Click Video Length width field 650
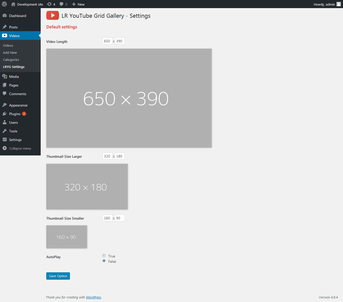Screen dimensions: 343x302 (x=108, y=41)
